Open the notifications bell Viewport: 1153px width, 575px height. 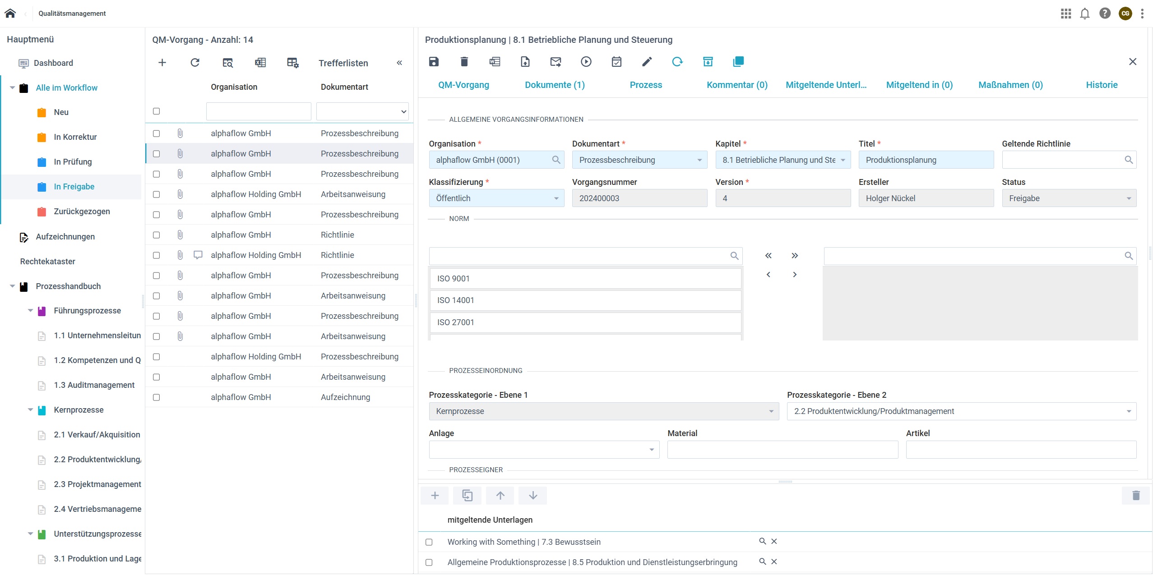pyautogui.click(x=1085, y=14)
